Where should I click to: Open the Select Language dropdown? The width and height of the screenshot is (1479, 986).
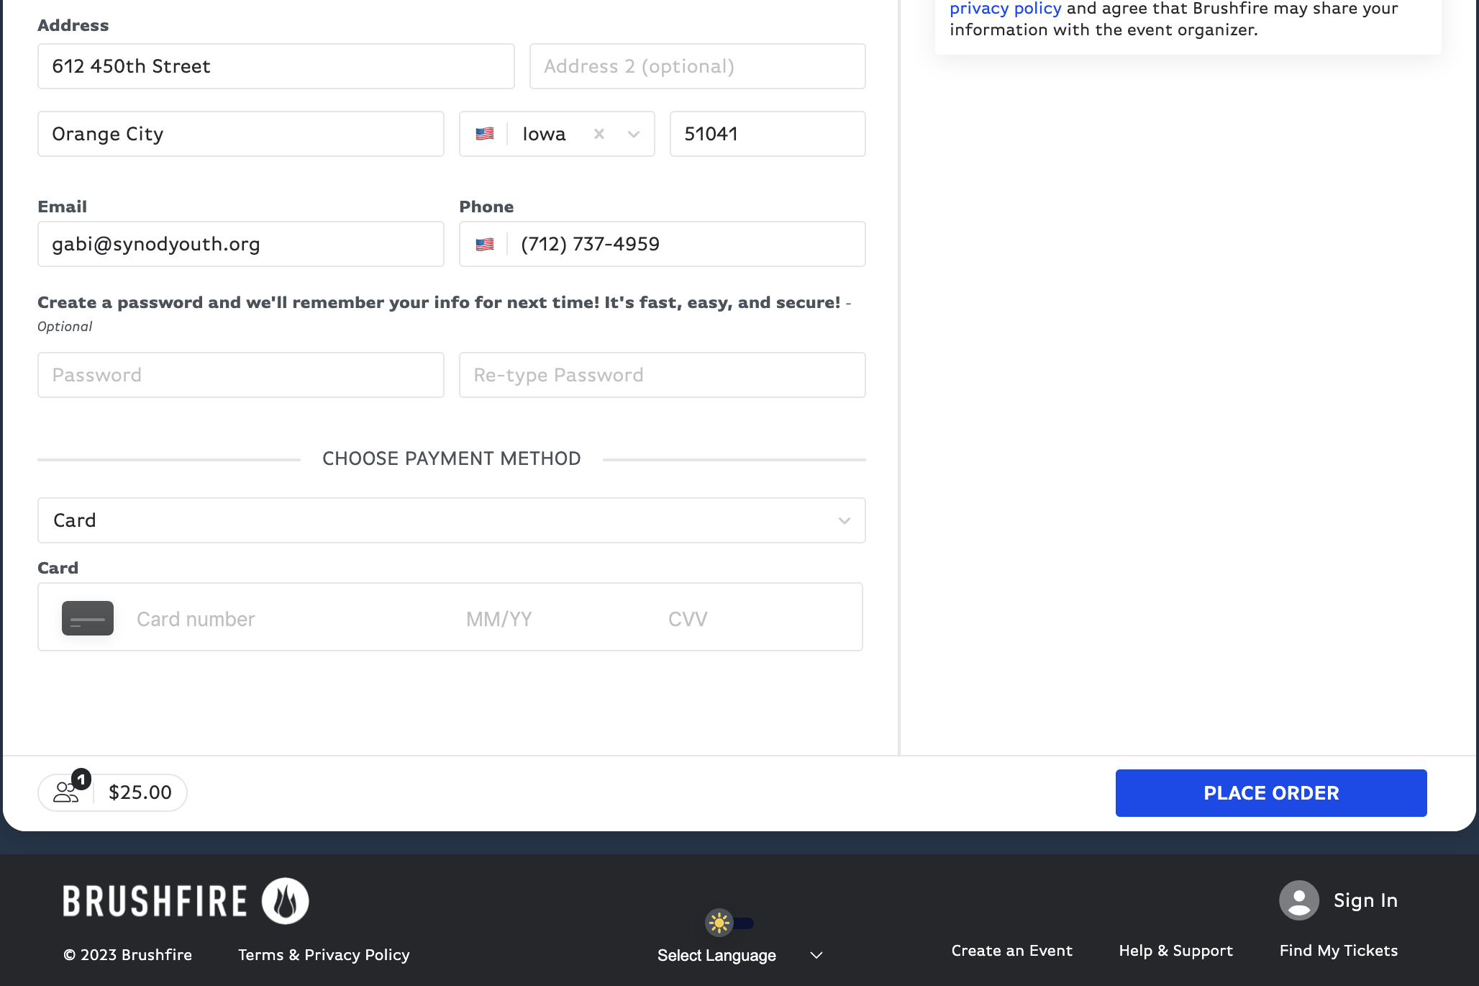740,955
